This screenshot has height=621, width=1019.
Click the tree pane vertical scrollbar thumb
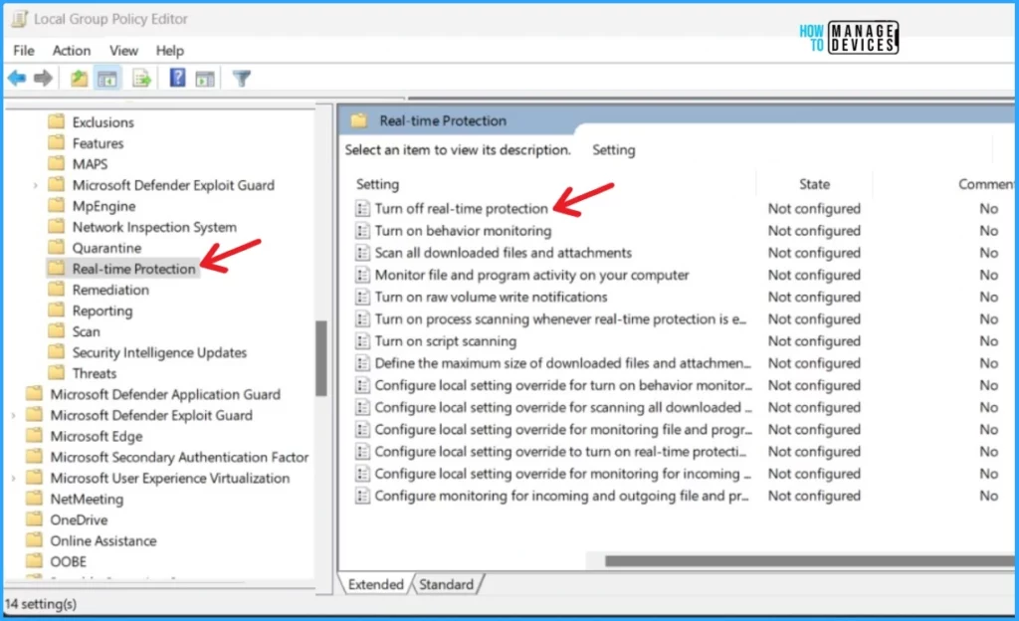[x=321, y=358]
